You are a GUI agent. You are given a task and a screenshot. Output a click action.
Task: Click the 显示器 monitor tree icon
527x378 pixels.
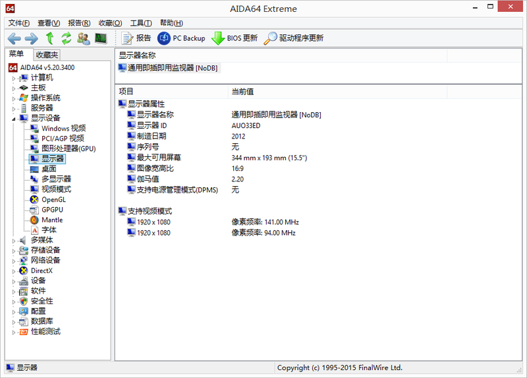[34, 159]
